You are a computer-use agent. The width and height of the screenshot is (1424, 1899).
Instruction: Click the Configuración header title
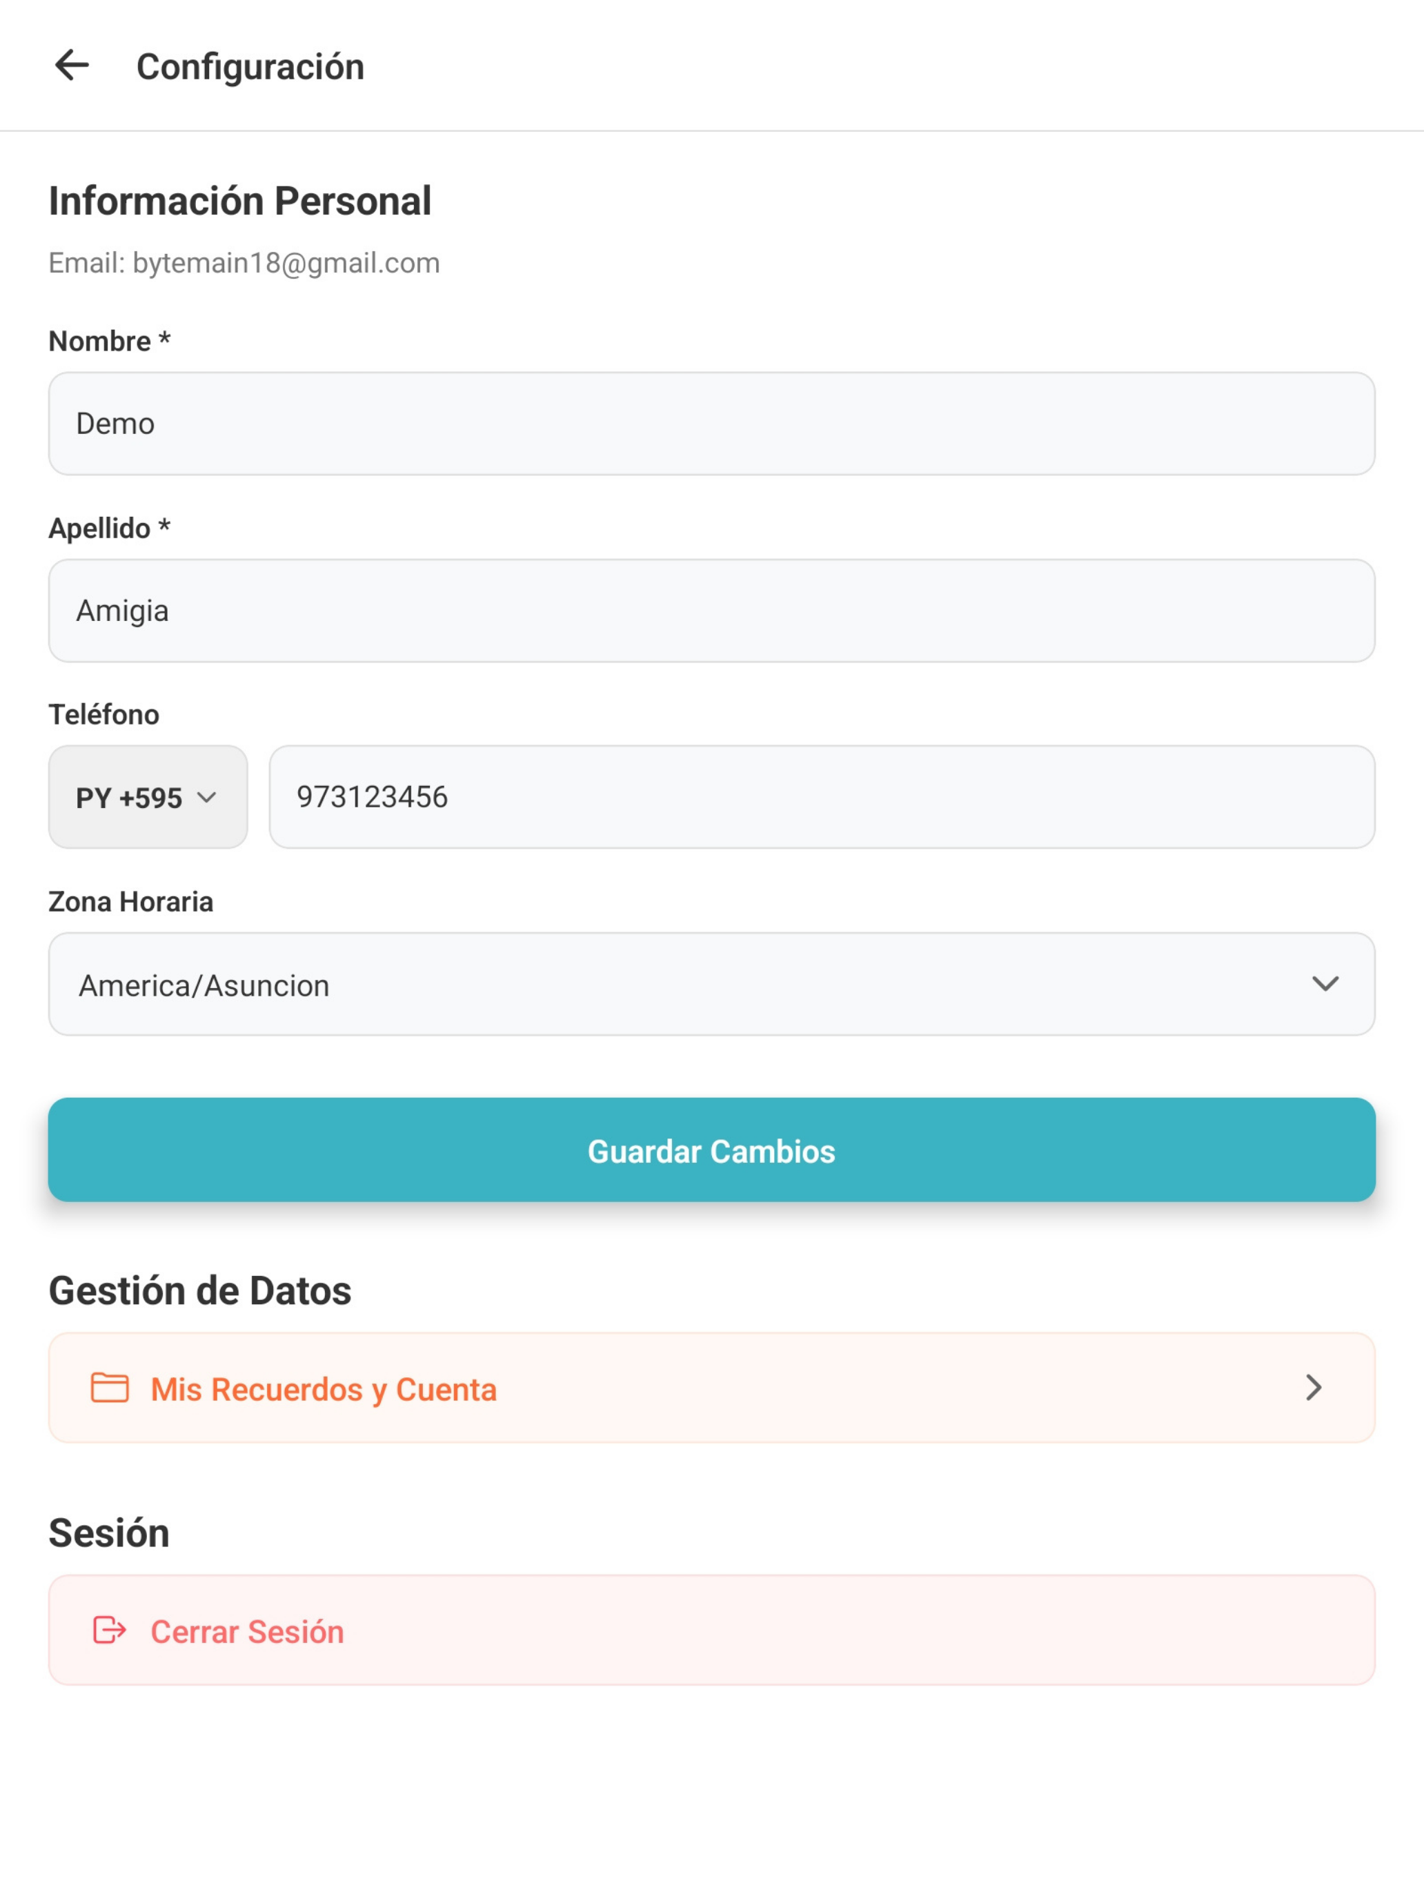[x=250, y=67]
